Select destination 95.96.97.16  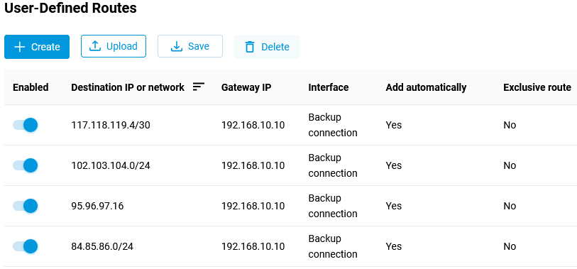pos(97,206)
